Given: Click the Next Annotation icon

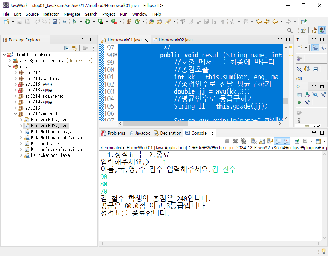Looking at the screenshot, I should coord(233,22).
